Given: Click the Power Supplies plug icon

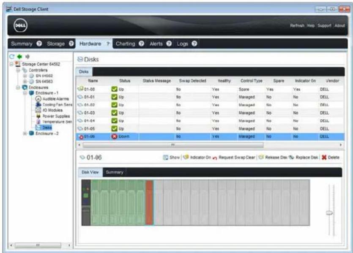Looking at the screenshot, I should pos(38,116).
